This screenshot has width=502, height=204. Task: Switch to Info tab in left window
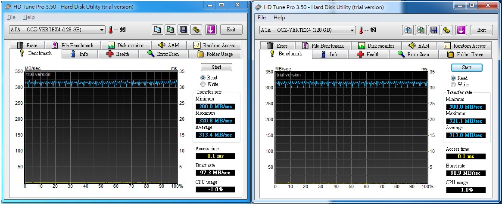point(79,54)
